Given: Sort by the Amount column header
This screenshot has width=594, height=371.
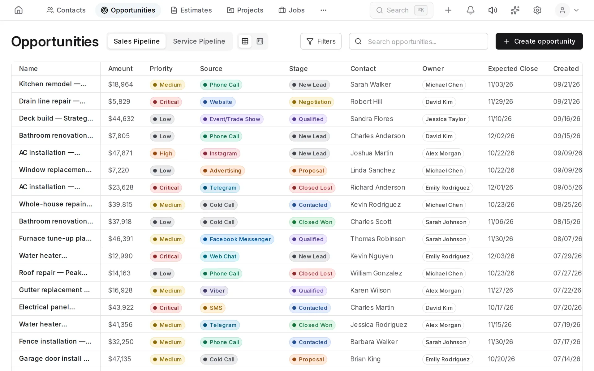Looking at the screenshot, I should pos(120,69).
